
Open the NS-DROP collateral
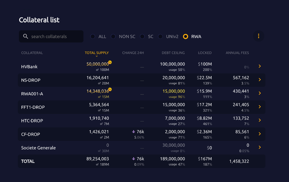point(31,80)
